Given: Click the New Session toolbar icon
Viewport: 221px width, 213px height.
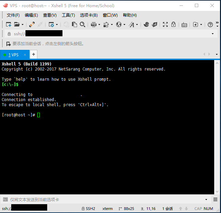Looking at the screenshot, I should (x=8, y=24).
